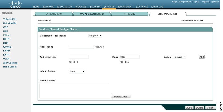Select the SERVICES menu item
The height and width of the screenshot is (112, 223).
(x=109, y=7)
